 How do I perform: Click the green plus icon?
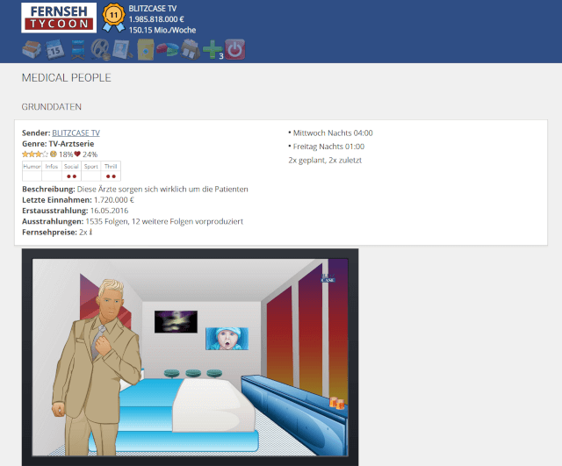(x=213, y=49)
